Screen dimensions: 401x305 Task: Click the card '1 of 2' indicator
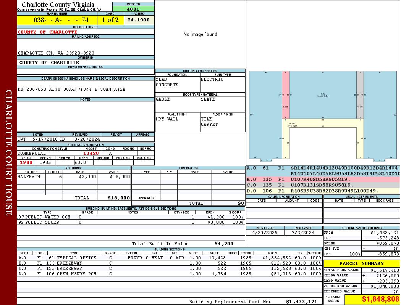pyautogui.click(x=110, y=20)
